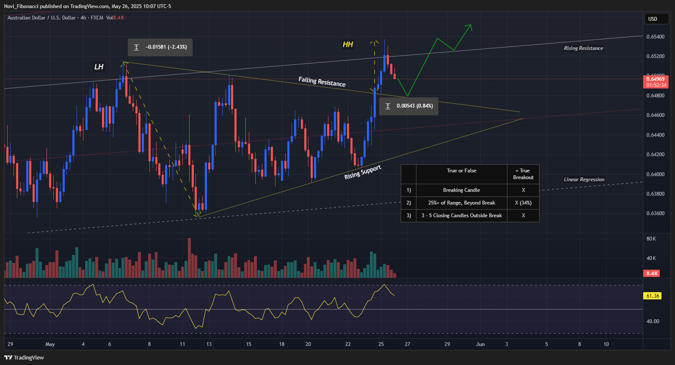Select the Breaking Candle table cell
The height and width of the screenshot is (365, 675).
pos(462,190)
